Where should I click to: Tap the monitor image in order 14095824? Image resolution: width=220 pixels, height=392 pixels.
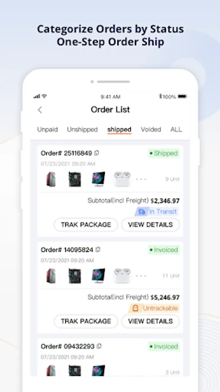point(98,276)
